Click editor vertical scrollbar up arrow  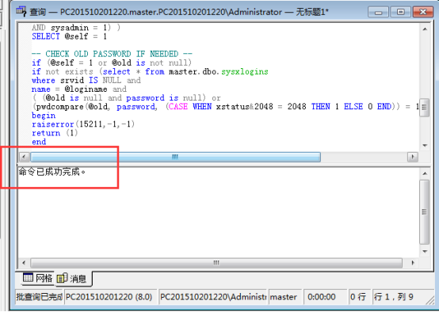click(x=425, y=29)
